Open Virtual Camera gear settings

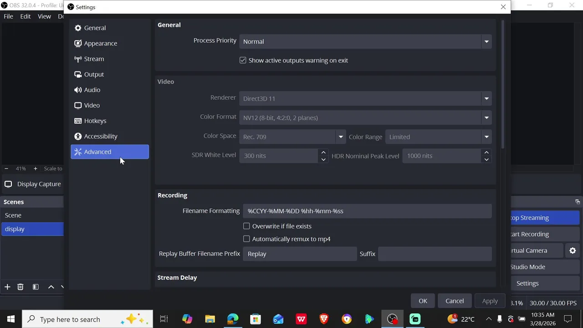pyautogui.click(x=573, y=251)
